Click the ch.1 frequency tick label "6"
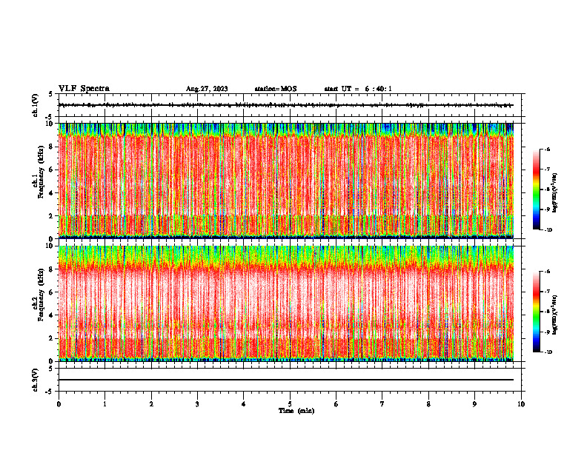The image size is (587, 453). coord(52,170)
